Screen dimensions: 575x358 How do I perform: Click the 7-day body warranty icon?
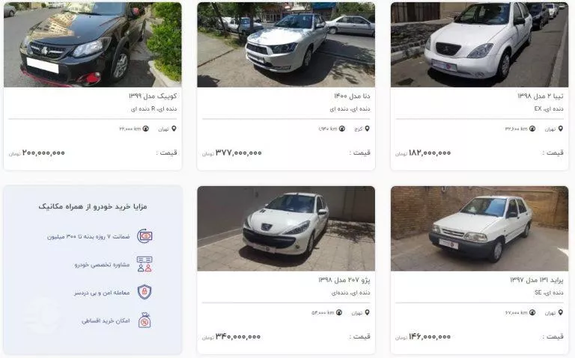[144, 236]
